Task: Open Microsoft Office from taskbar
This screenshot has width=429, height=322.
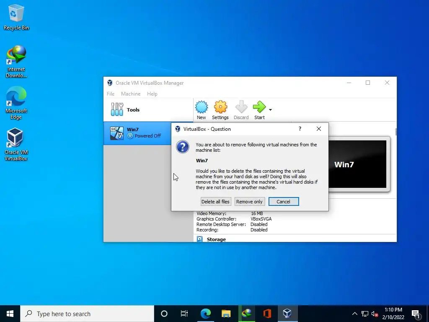Action: [267, 314]
